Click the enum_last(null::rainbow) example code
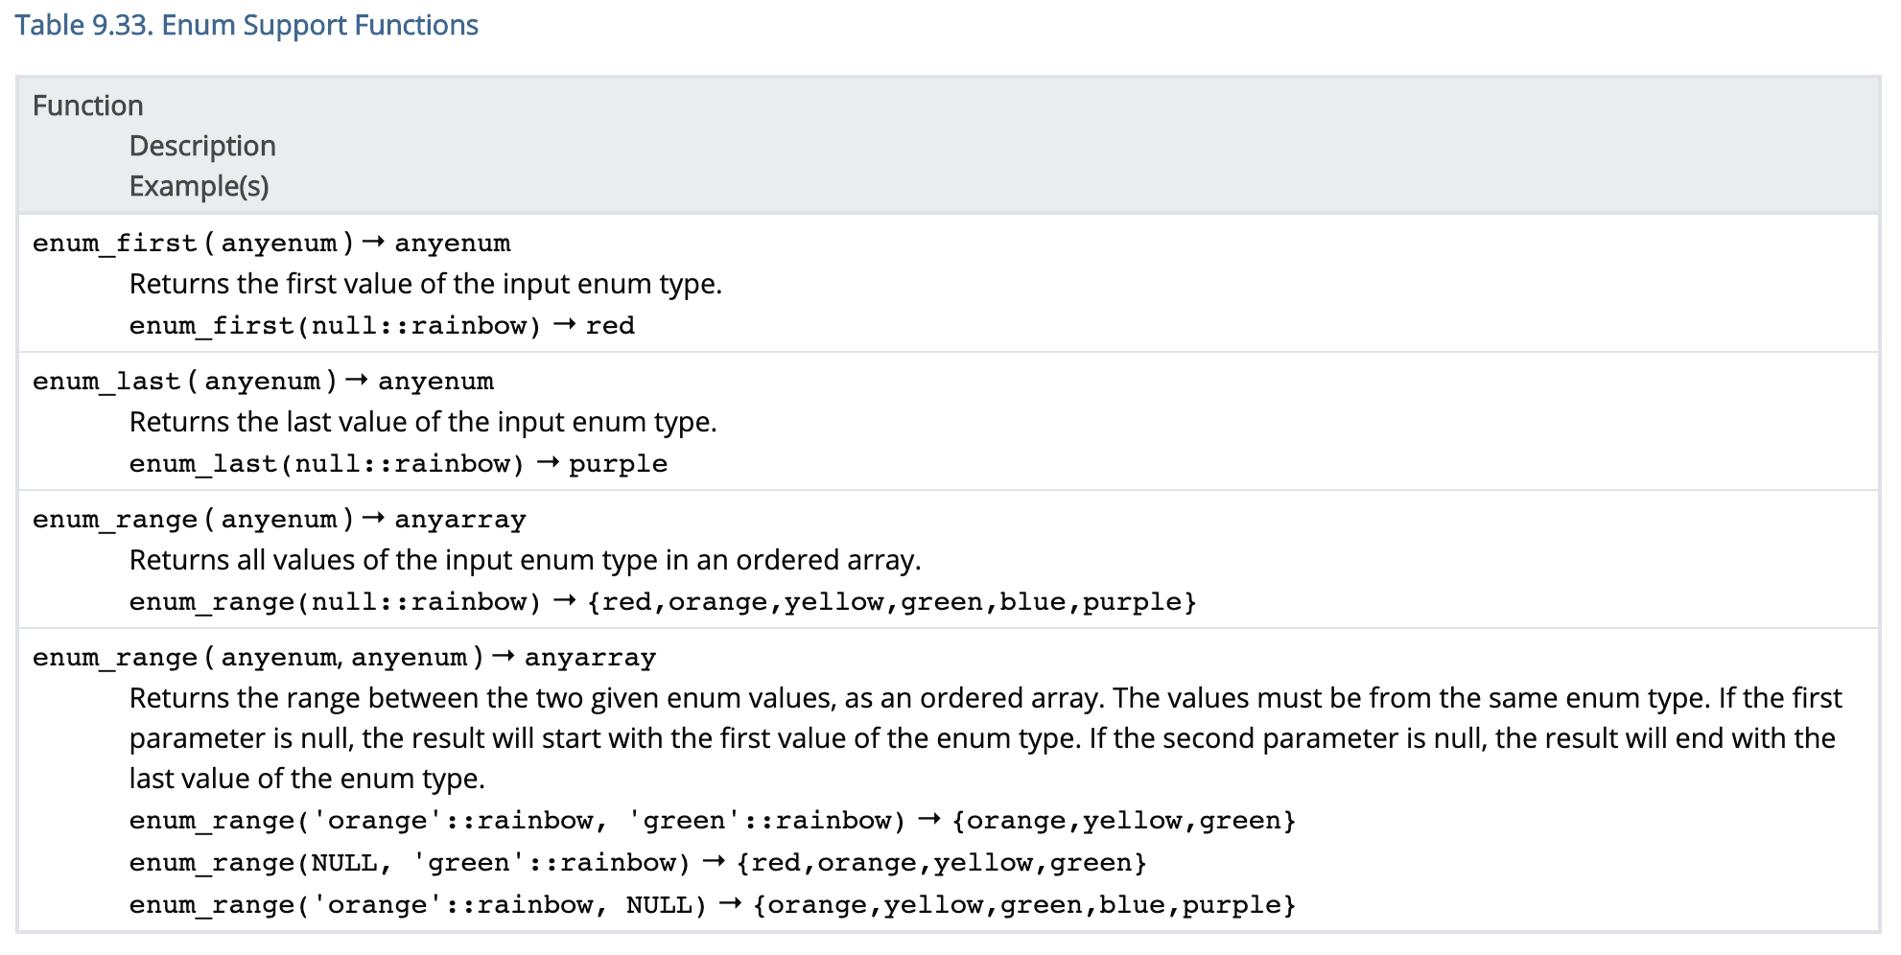The image size is (1901, 955). [x=326, y=464]
